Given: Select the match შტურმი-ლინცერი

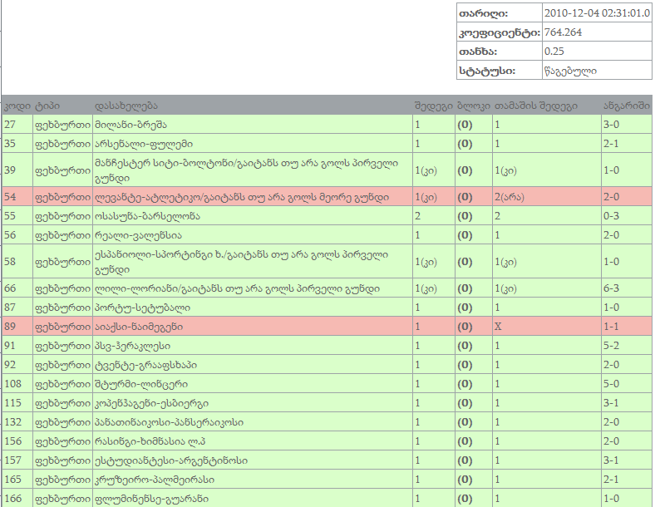Looking at the screenshot, I should point(141,384).
